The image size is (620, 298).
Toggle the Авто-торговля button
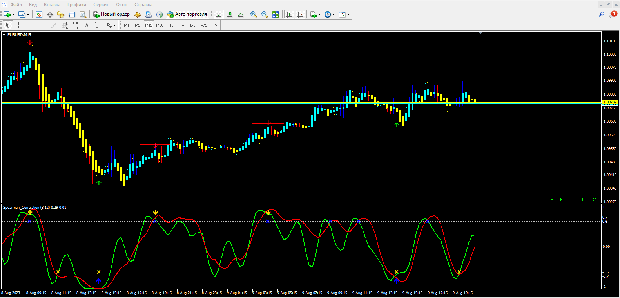click(187, 14)
